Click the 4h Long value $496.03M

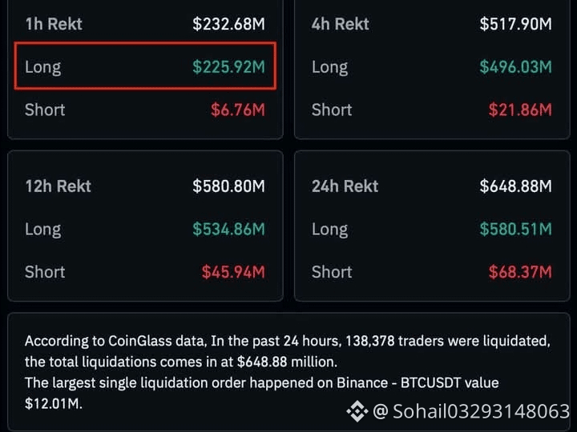(x=515, y=67)
